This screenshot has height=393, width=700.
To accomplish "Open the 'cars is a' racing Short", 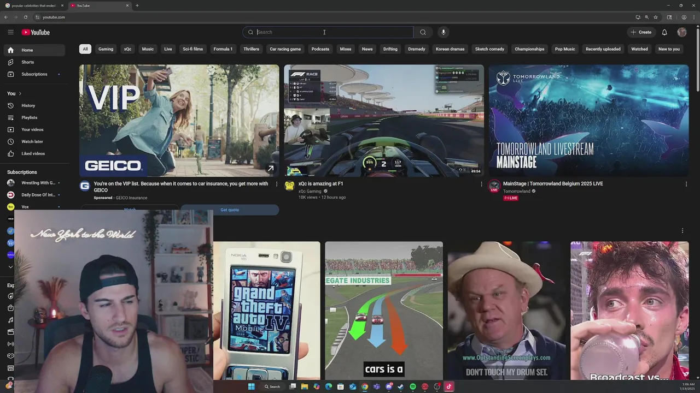I will click(384, 311).
